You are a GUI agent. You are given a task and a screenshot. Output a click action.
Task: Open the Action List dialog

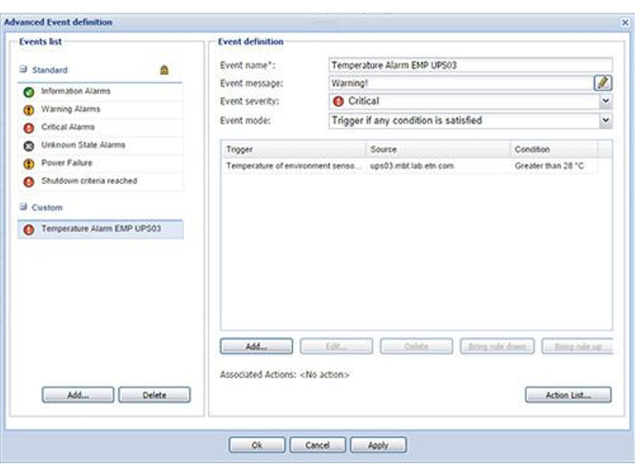pos(568,395)
